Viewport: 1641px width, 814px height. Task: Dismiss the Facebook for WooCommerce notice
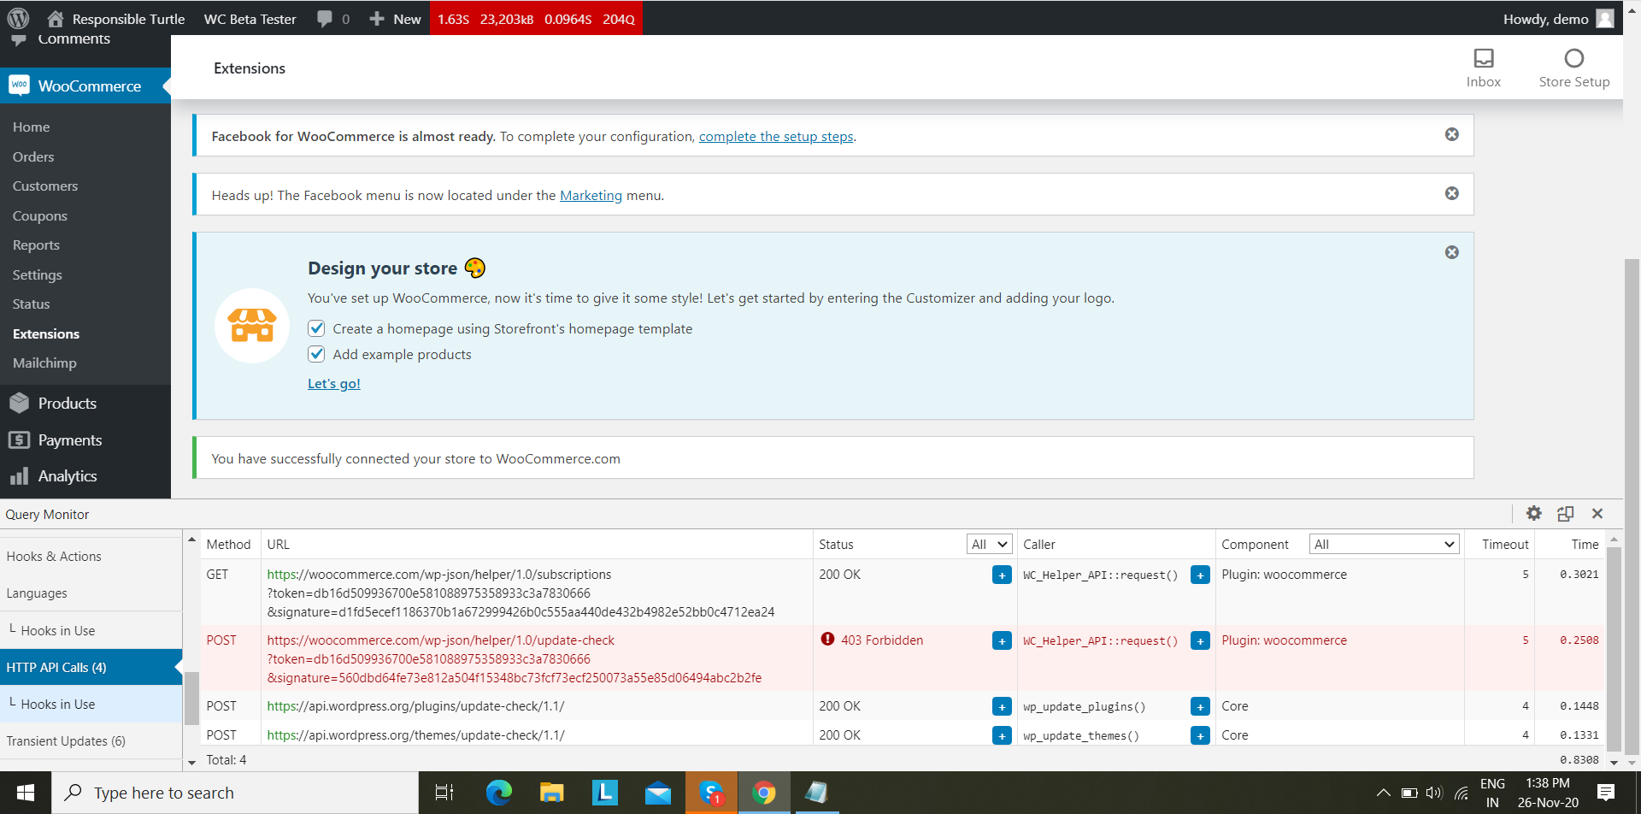point(1451,133)
